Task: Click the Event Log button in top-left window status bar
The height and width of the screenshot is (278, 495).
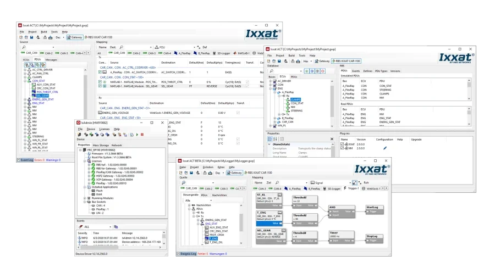Action: point(25,160)
